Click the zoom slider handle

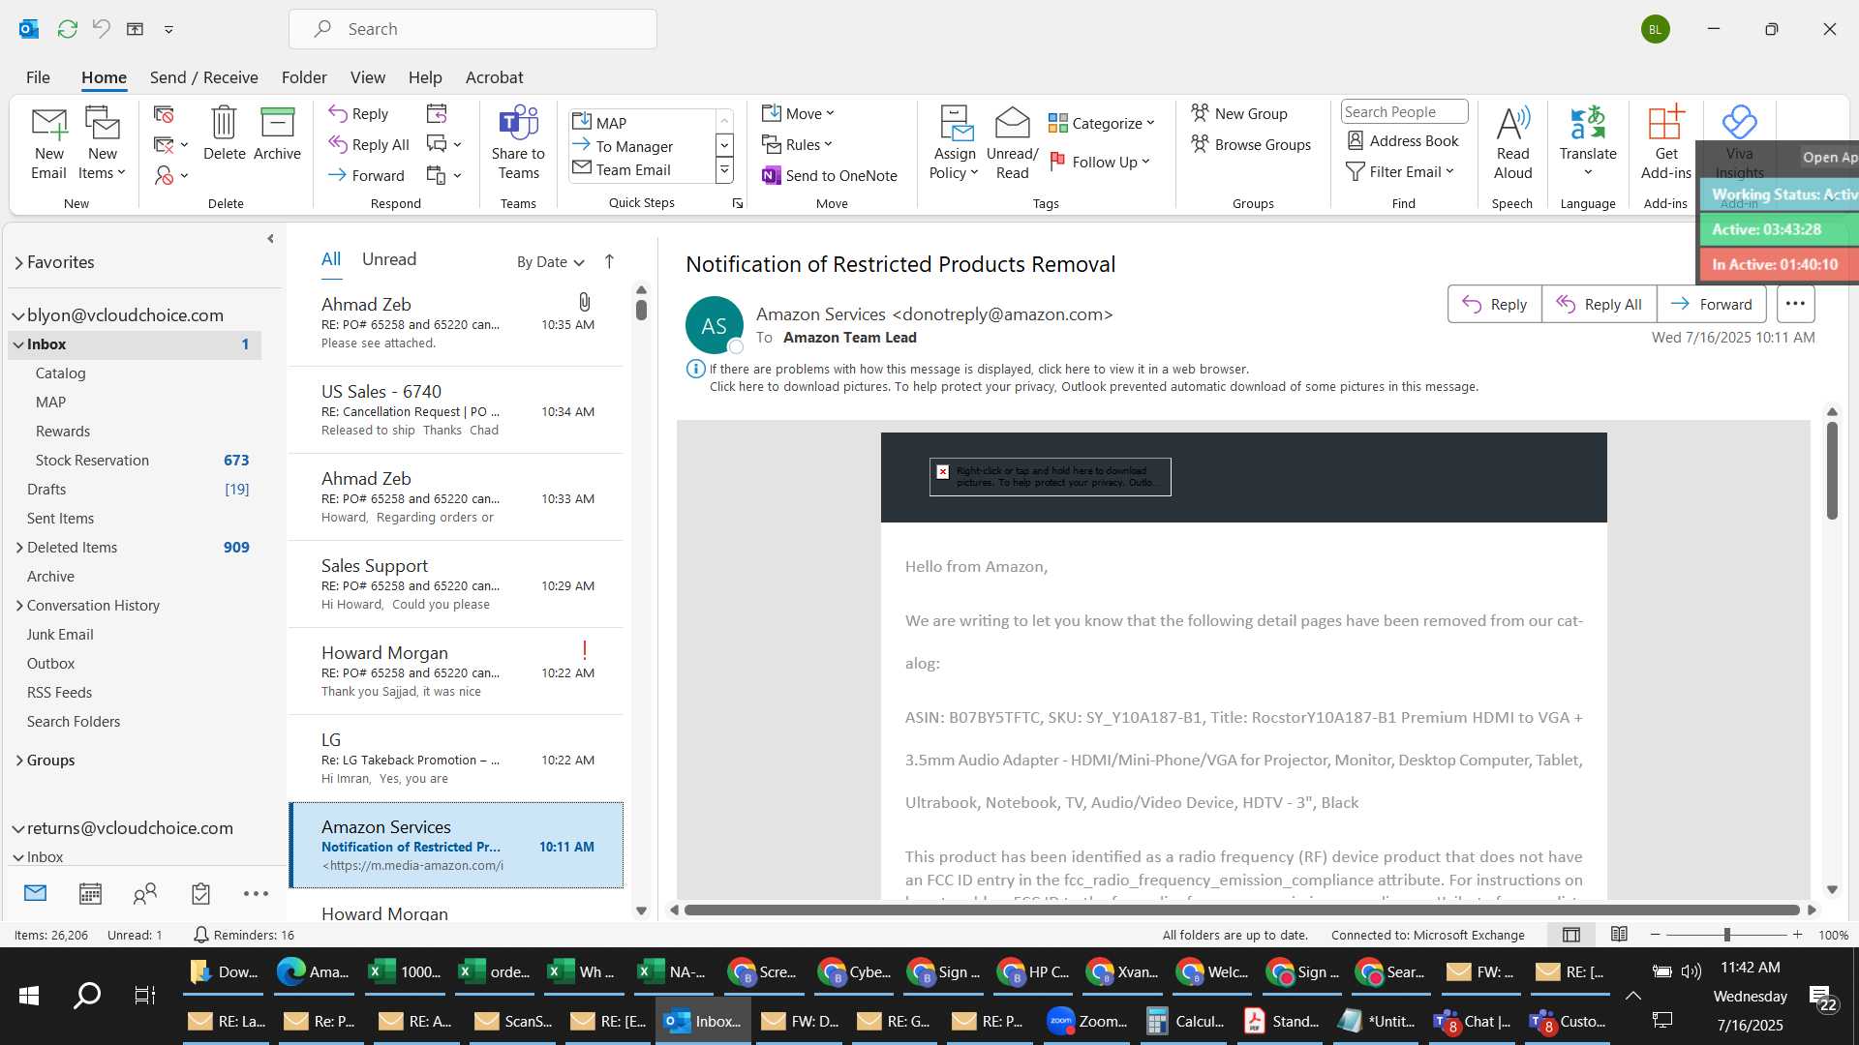(1726, 935)
